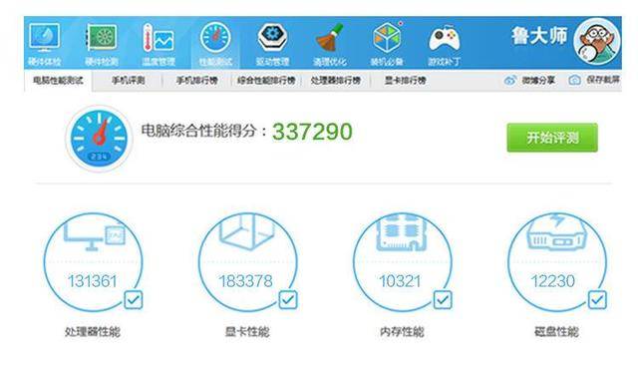The height and width of the screenshot is (372, 638).
Task: Switch to the 综合性能排行榜 tab
Action: point(266,81)
